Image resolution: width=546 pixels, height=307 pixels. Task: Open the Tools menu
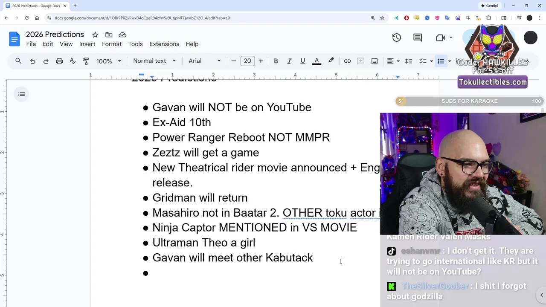pyautogui.click(x=135, y=44)
